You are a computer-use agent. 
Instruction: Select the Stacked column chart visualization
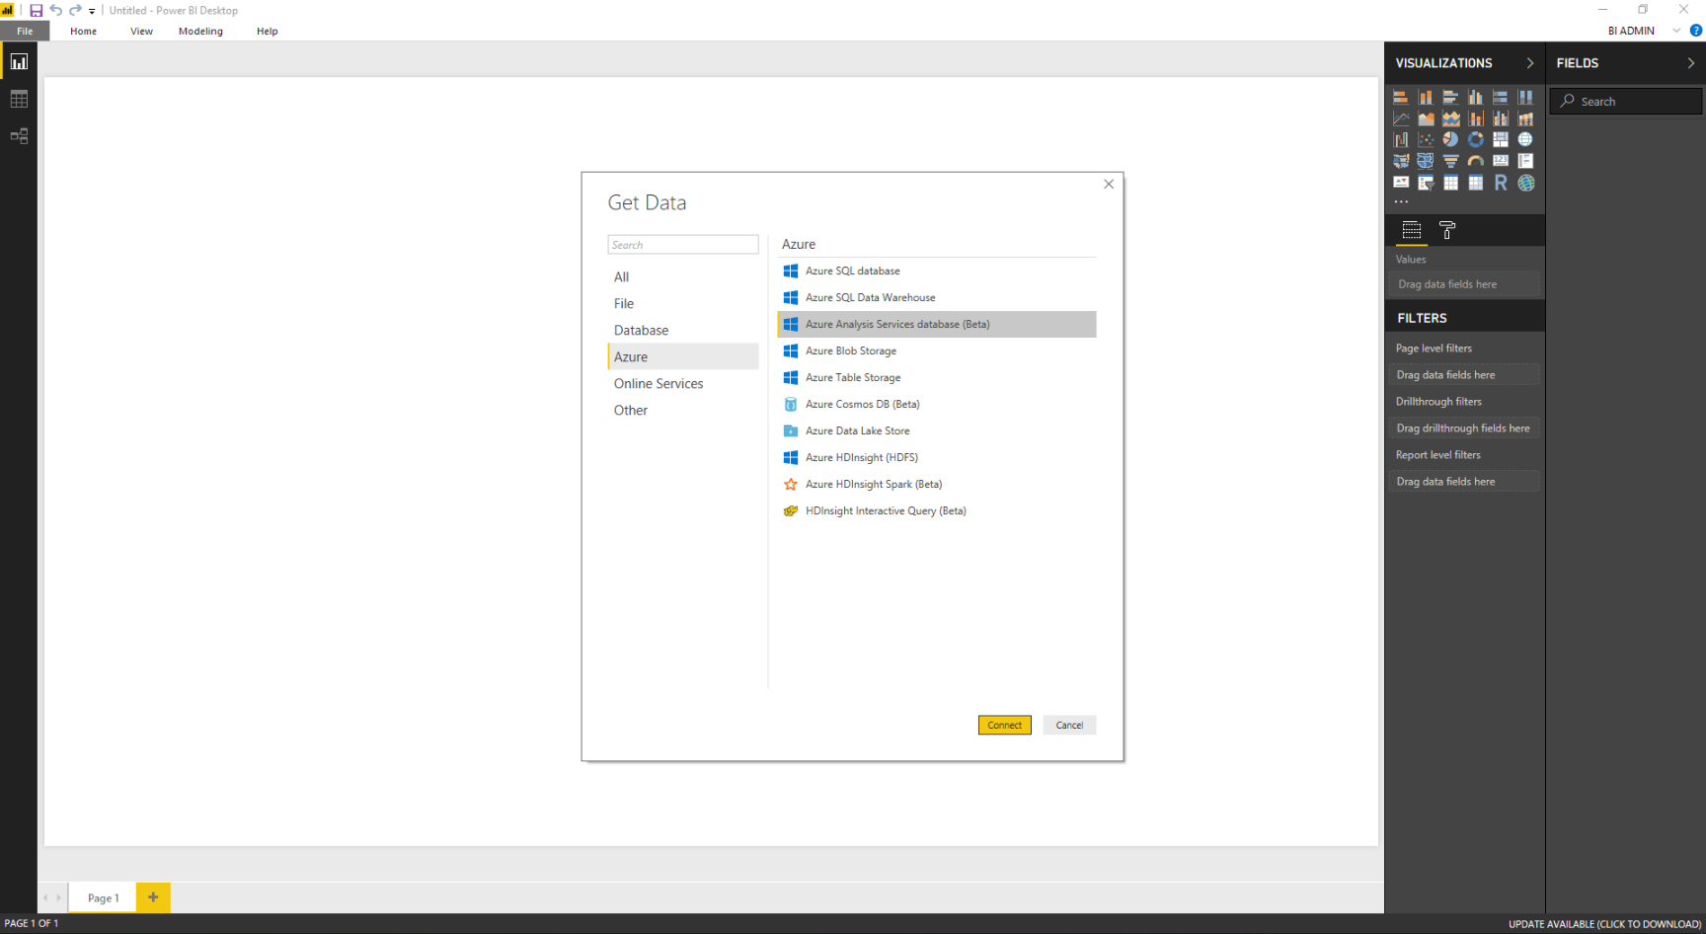[1426, 97]
